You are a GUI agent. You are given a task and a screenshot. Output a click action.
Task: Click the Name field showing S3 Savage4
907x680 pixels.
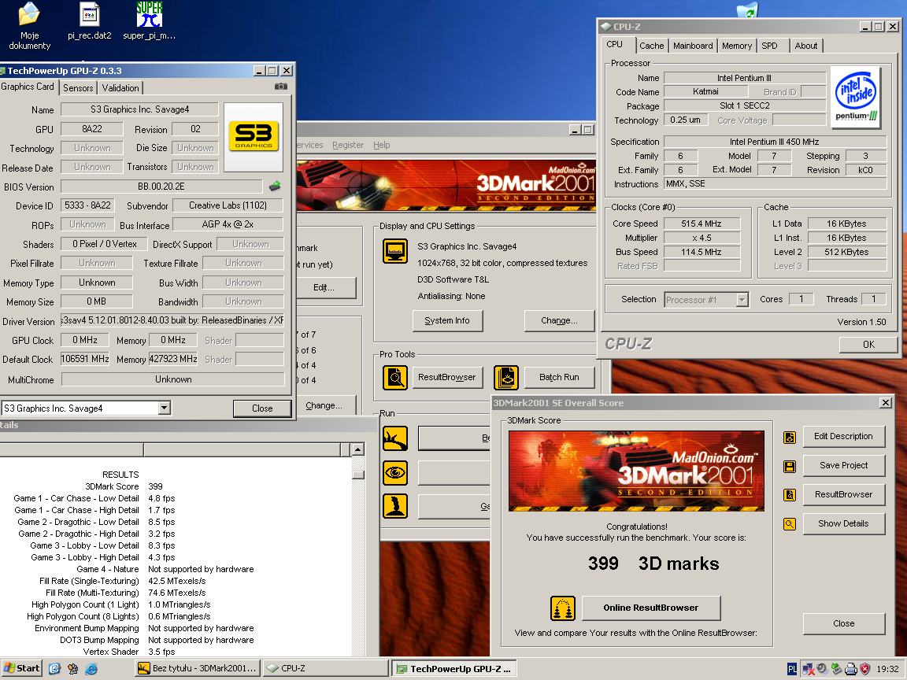139,109
